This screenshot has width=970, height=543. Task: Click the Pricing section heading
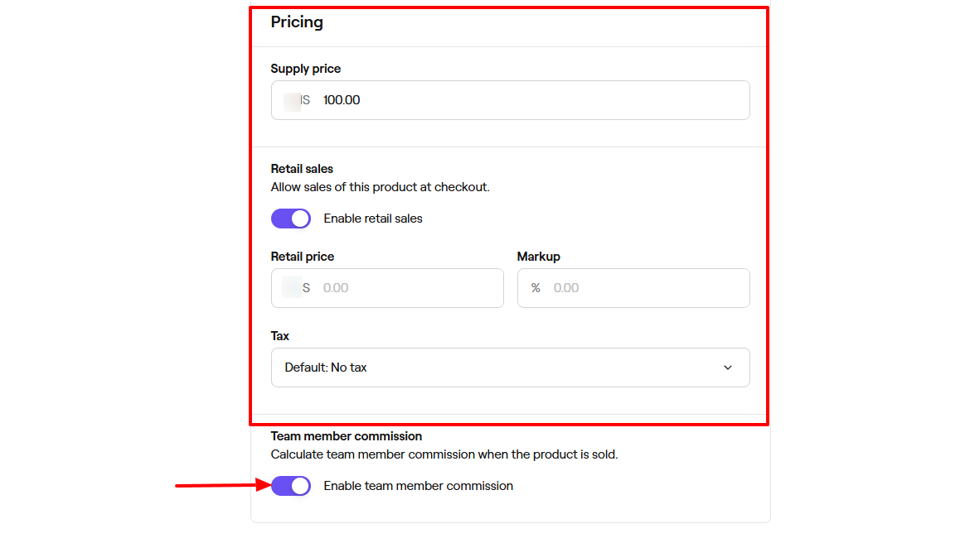[x=297, y=22]
